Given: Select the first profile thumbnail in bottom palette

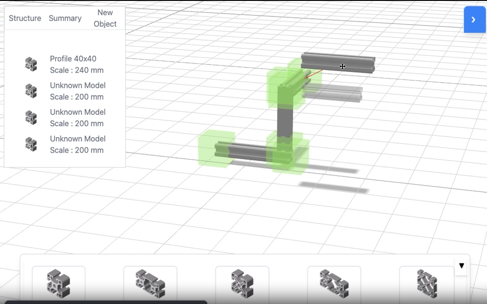Looking at the screenshot, I should [x=59, y=283].
